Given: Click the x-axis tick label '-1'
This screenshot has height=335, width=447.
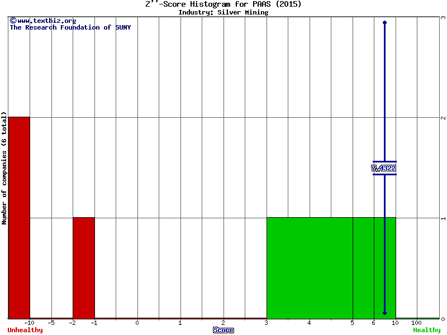Looking at the screenshot, I should click(94, 323).
